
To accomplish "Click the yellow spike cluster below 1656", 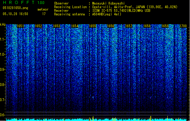I will [114, 119].
